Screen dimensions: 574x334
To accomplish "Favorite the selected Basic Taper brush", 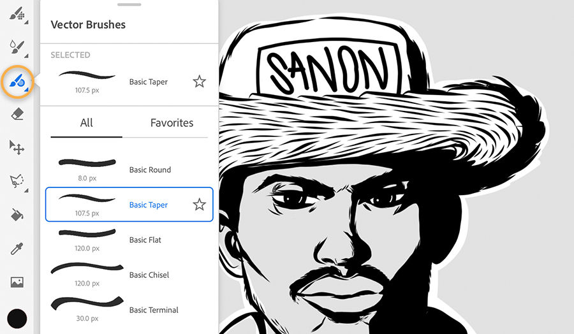I will (200, 82).
